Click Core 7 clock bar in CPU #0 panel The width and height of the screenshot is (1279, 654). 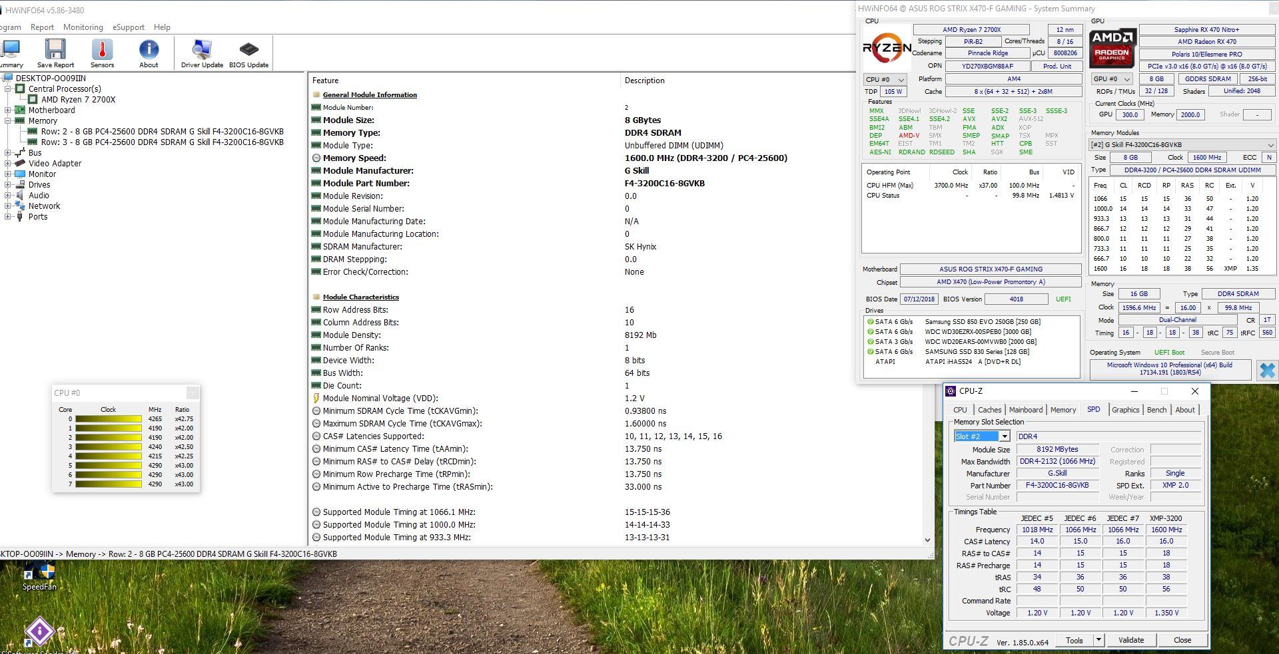coord(109,484)
